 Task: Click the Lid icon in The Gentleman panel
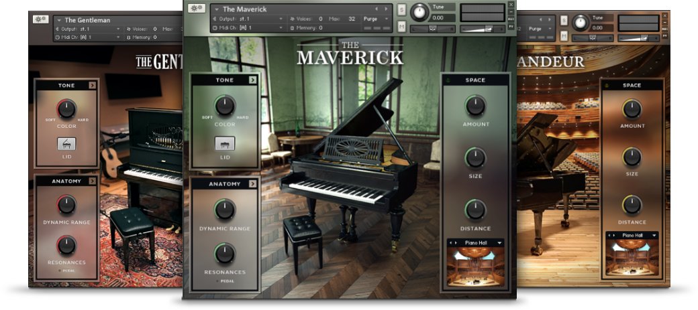point(66,143)
